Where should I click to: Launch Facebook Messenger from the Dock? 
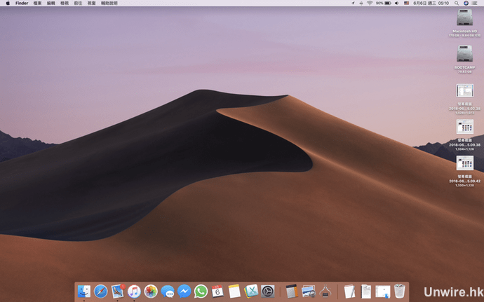(184, 291)
